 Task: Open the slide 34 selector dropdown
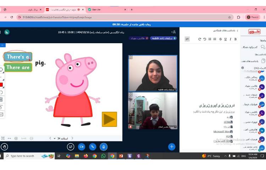[61, 138]
